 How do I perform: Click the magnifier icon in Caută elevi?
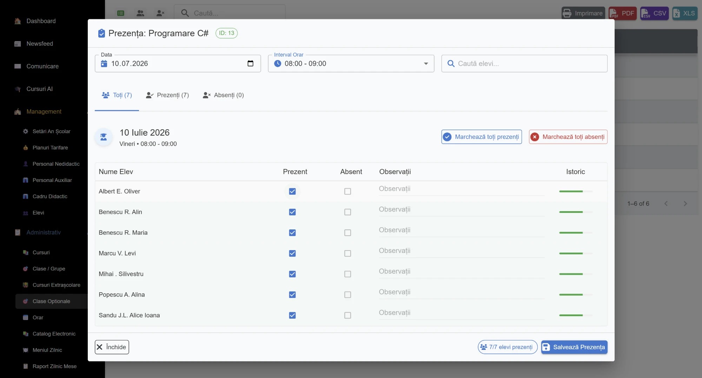[451, 64]
